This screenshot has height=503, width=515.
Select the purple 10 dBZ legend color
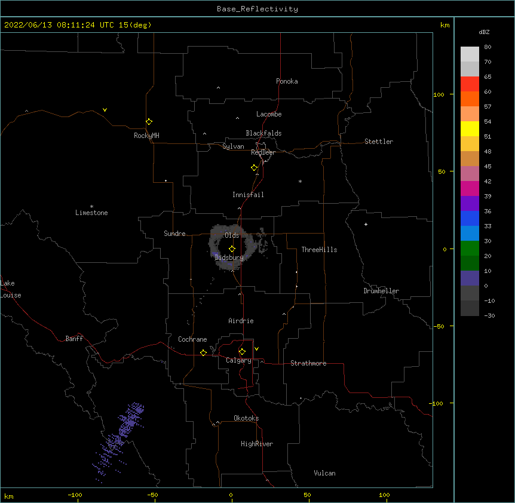[470, 278]
